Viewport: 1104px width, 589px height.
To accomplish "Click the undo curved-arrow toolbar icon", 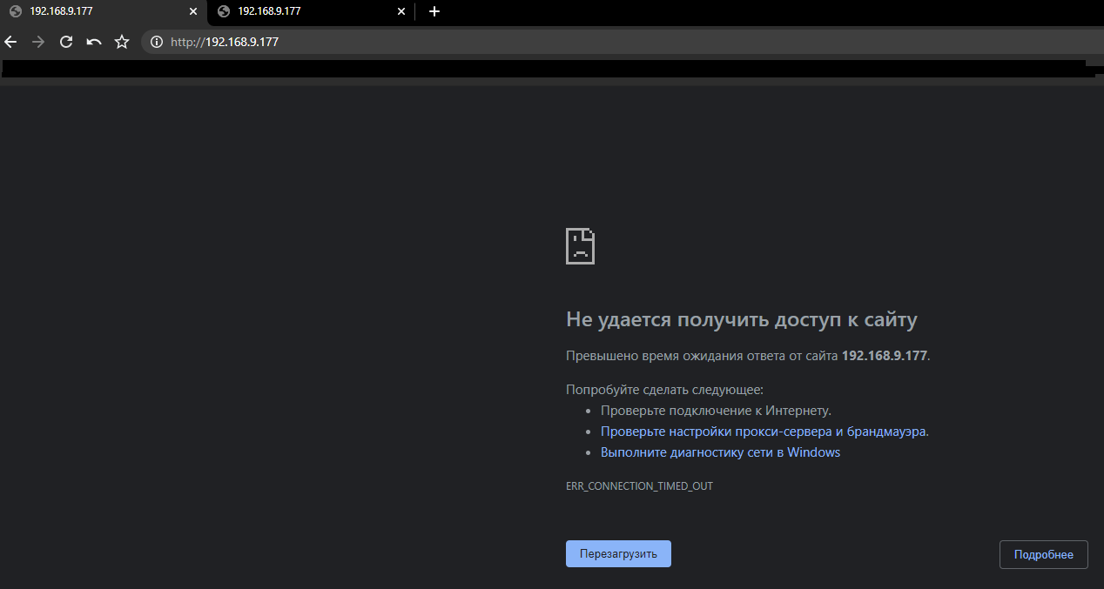I will pos(94,42).
